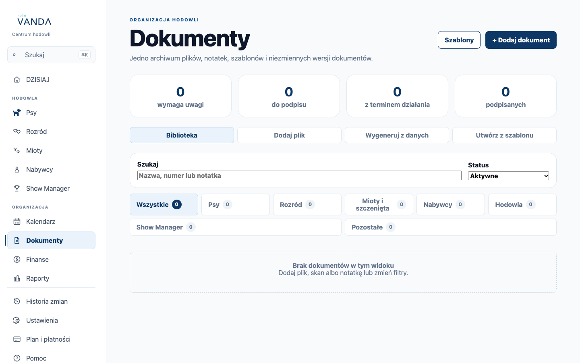Open the do podpisu summary card
Screen dimensions: 580x363
pos(289,96)
